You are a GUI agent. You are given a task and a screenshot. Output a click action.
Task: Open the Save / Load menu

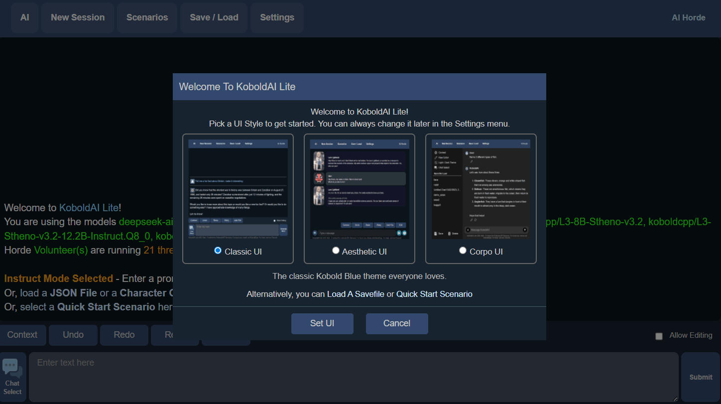click(214, 17)
